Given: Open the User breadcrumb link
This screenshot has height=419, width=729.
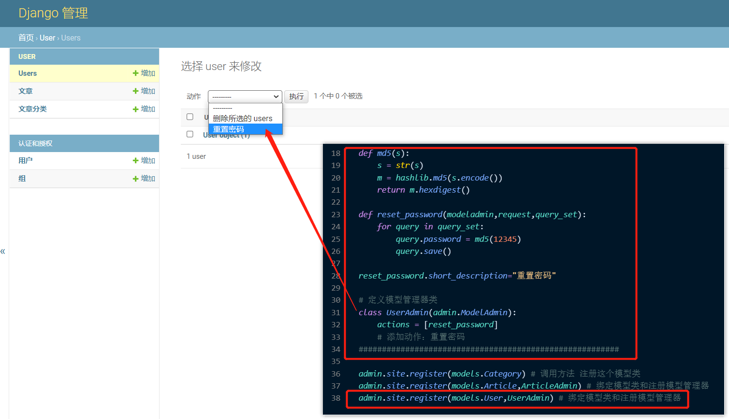Looking at the screenshot, I should click(x=47, y=38).
